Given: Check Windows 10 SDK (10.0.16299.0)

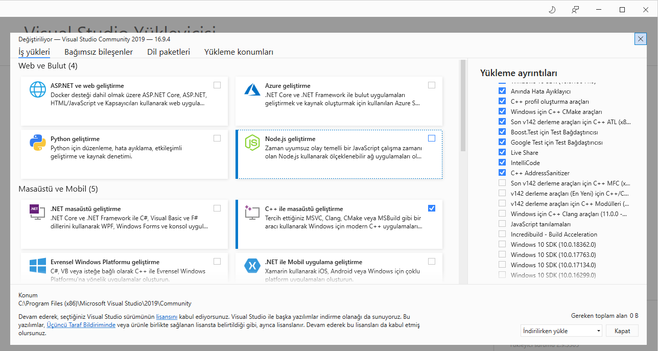Looking at the screenshot, I should pos(502,275).
